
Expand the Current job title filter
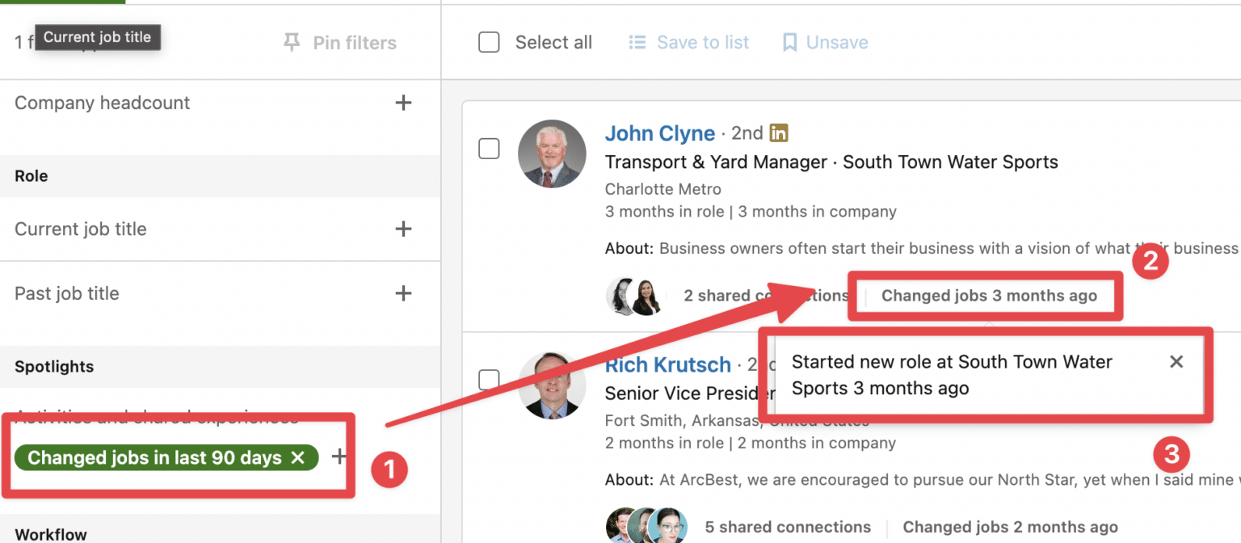(x=402, y=229)
